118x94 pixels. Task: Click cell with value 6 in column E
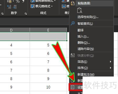coord(48,53)
